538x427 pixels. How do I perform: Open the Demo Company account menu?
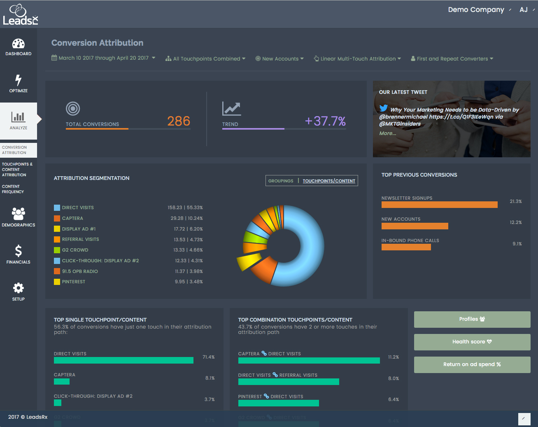480,9
